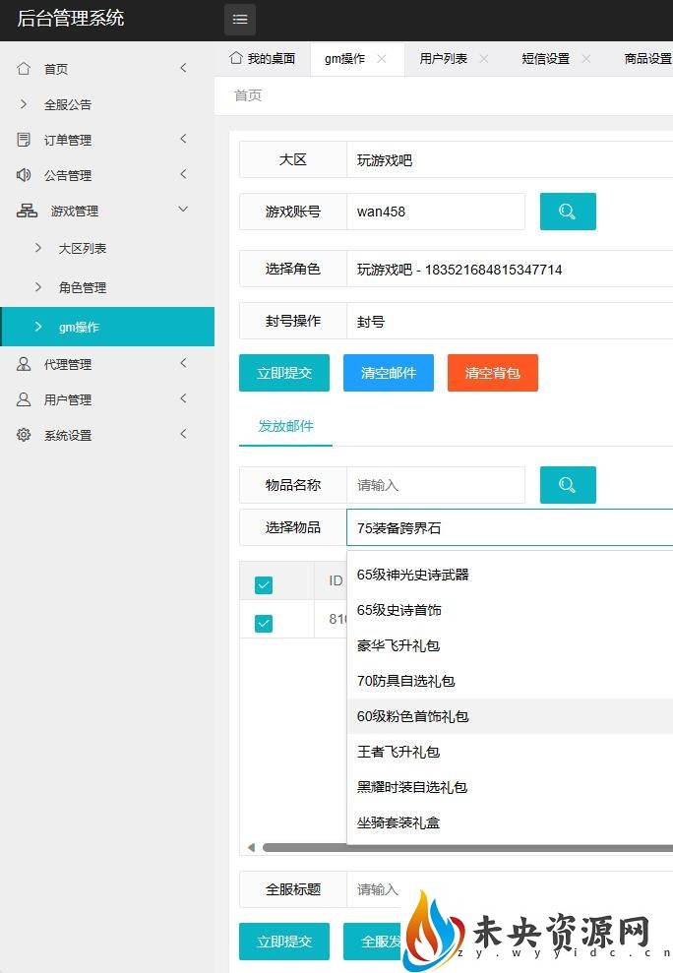Image resolution: width=673 pixels, height=973 pixels.
Task: Click the 系统设置 gear icon
Action: [24, 435]
